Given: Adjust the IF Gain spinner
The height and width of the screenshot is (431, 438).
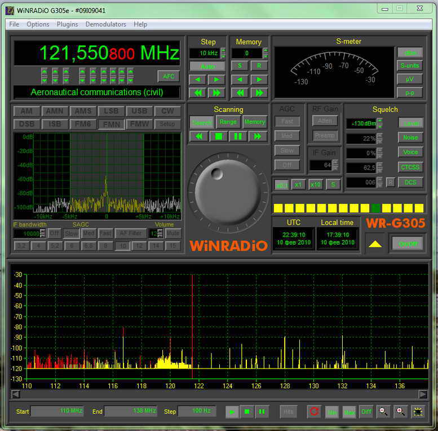Looking at the screenshot, I should [335, 165].
